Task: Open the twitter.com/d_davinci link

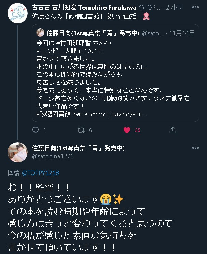Action: [x=110, y=113]
